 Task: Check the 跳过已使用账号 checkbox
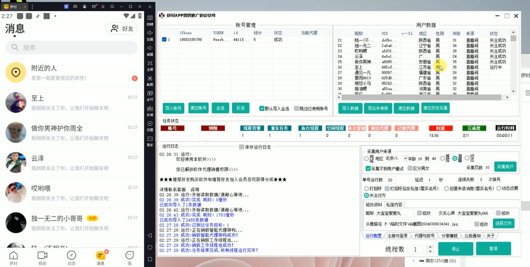(296, 109)
